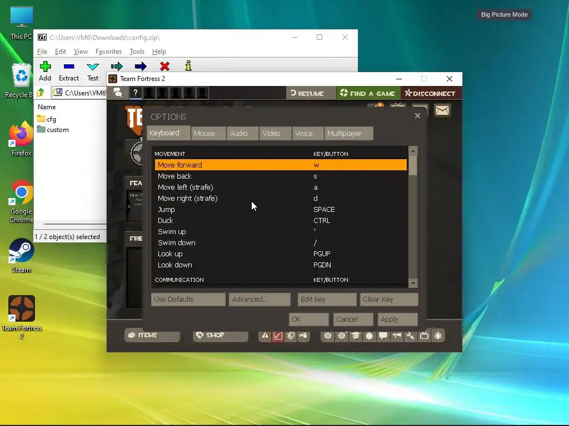Click the 7-Zip Copy arrow icon
Screen dimensions: 569x426
[117, 67]
